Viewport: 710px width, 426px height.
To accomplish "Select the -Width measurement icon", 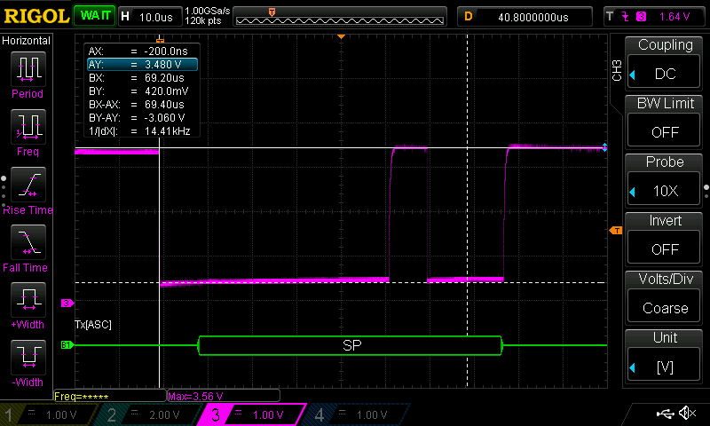I will coord(28,357).
